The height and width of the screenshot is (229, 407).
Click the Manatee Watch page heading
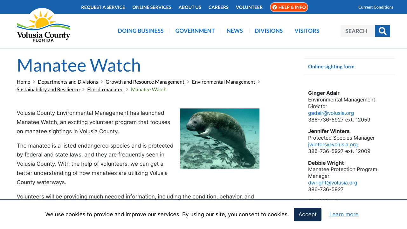[79, 65]
